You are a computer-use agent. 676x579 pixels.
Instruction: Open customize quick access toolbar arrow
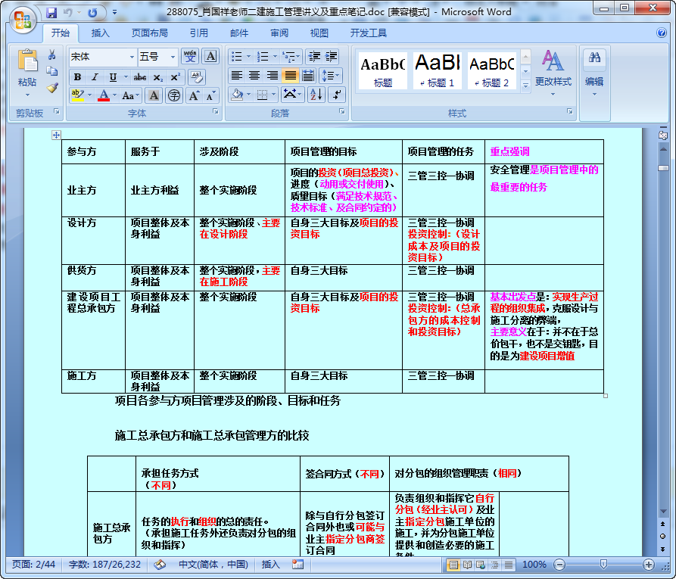114,13
